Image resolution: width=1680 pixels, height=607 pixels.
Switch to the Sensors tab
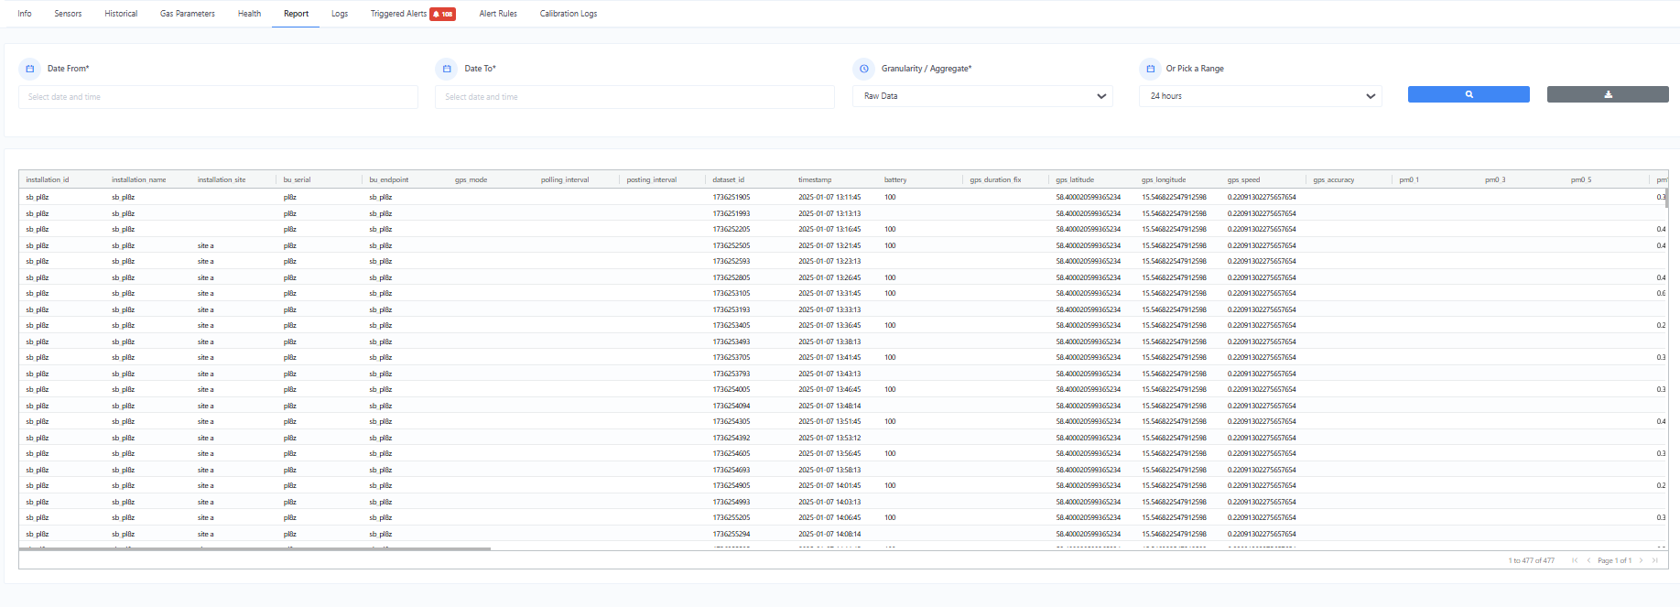tap(68, 14)
